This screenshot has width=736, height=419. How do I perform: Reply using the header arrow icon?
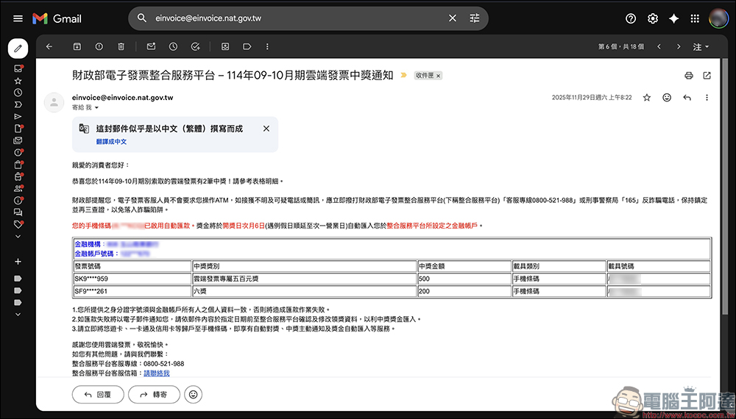pos(687,98)
